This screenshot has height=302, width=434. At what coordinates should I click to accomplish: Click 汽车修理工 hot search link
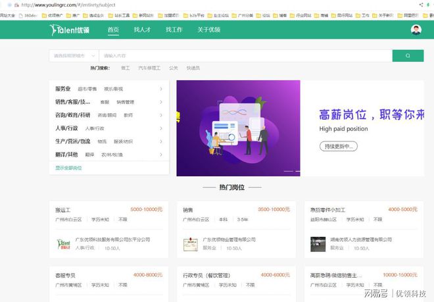149,68
